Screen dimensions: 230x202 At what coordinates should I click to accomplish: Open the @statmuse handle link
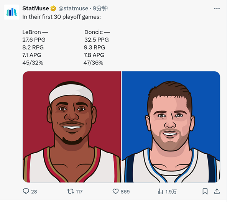point(73,8)
